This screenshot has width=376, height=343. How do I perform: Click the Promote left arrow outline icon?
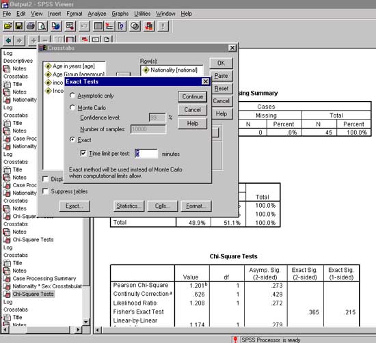point(8,40)
